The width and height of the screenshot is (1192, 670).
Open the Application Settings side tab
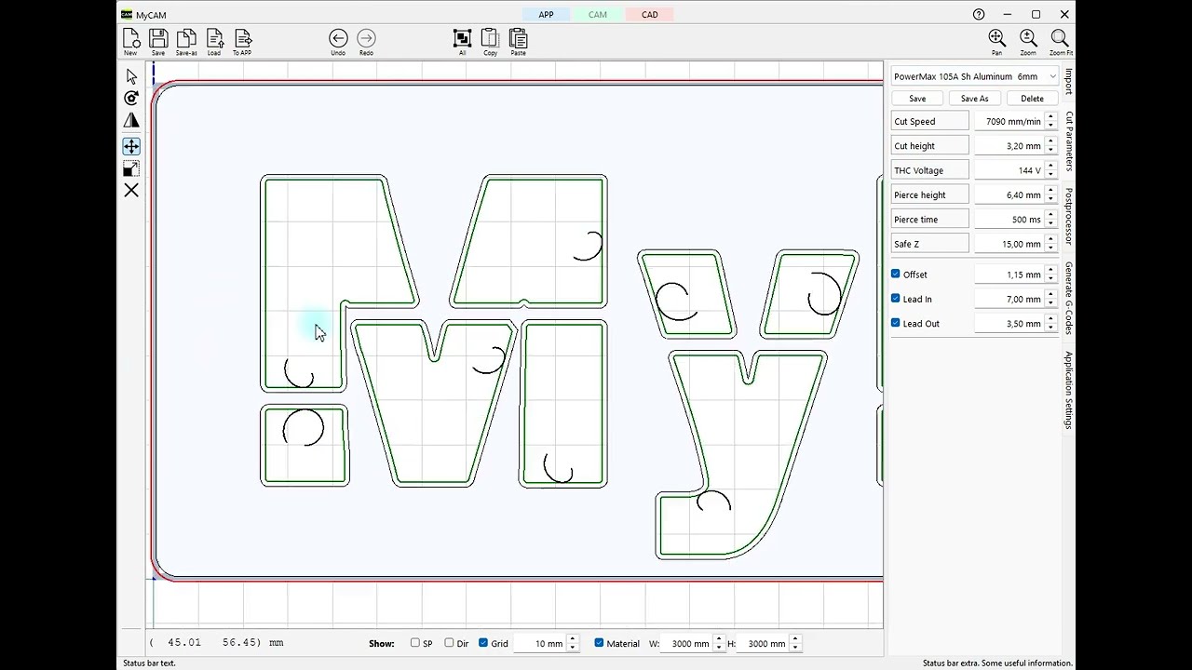point(1069,390)
